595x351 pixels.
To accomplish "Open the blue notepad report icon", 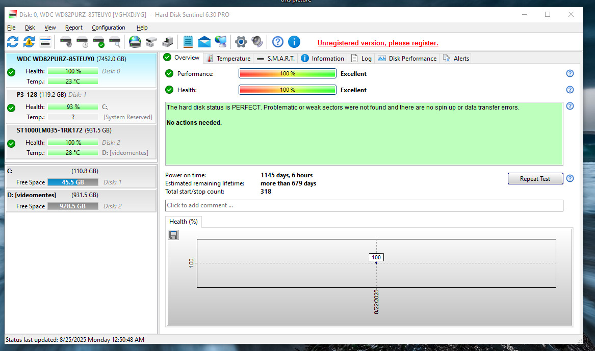I will coord(188,42).
